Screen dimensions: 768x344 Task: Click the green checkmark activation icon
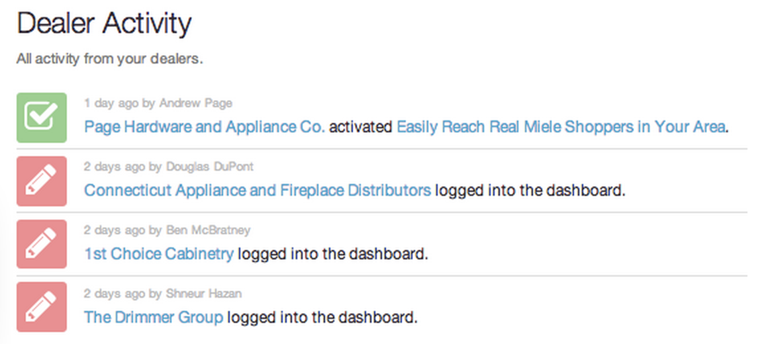click(x=42, y=118)
